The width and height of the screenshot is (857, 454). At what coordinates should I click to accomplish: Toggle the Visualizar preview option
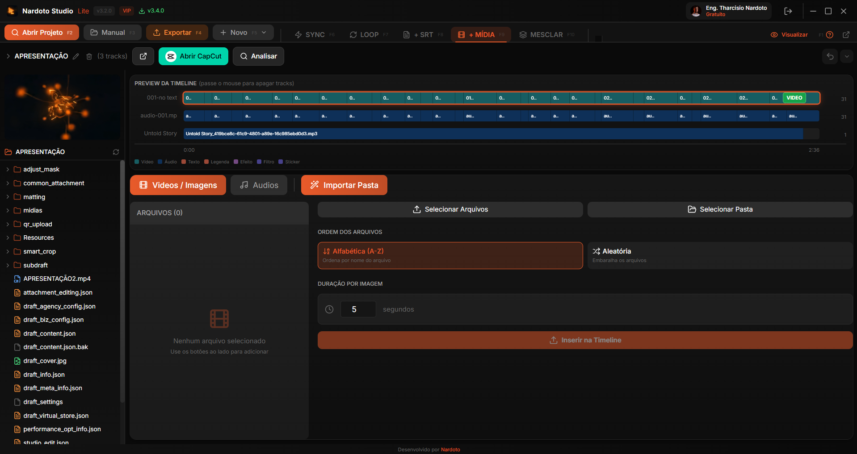tap(789, 35)
